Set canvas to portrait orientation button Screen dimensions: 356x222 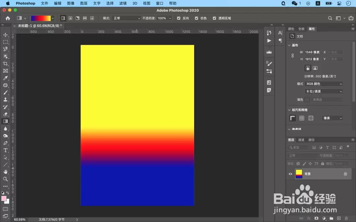(x=308, y=68)
